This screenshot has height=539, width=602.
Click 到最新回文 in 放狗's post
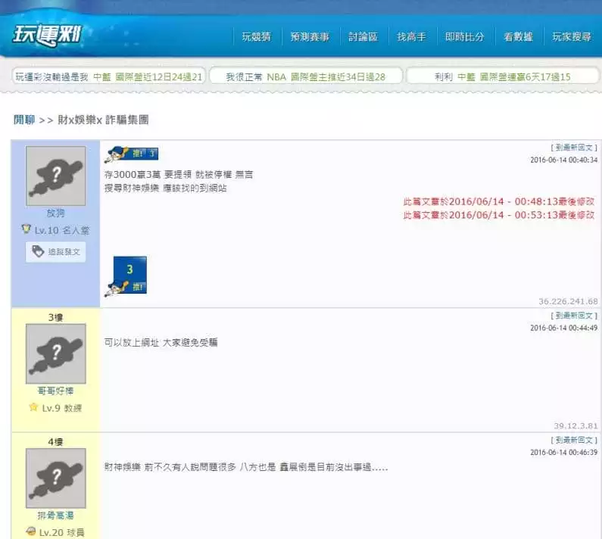[574, 148]
